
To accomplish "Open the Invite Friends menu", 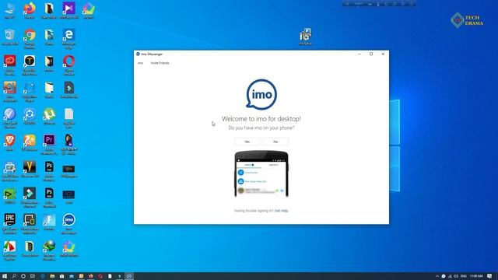I will coord(160,63).
